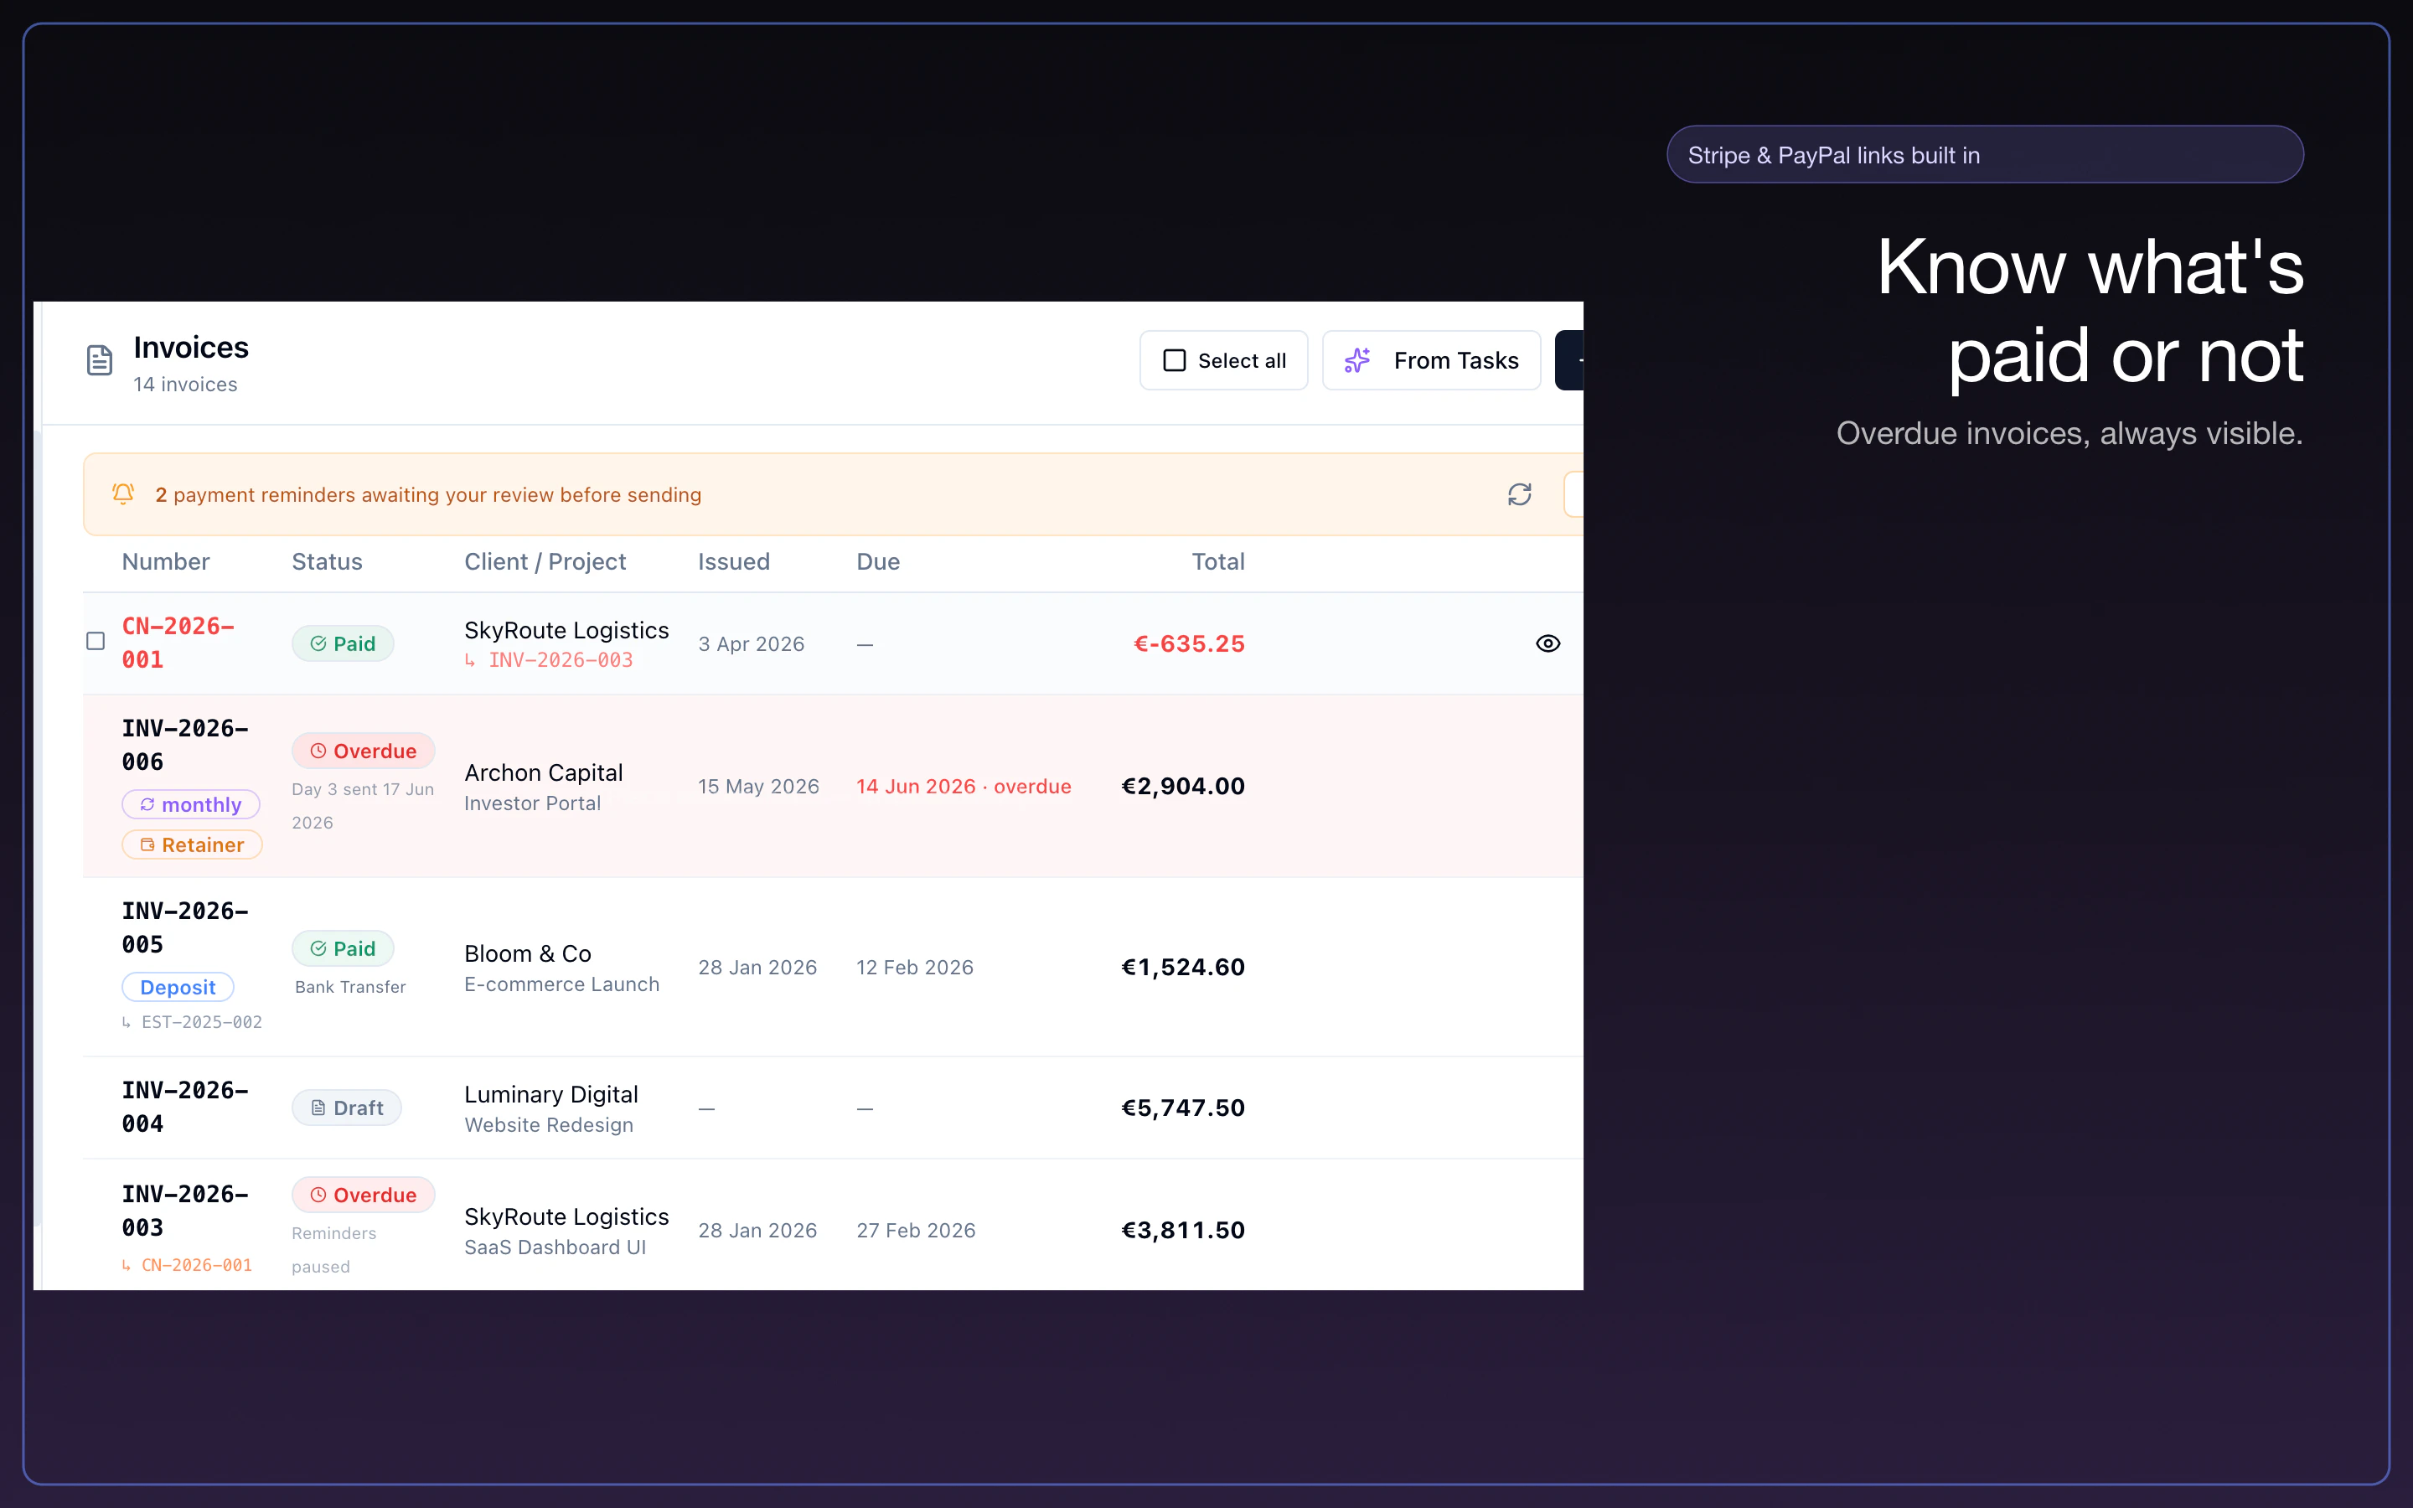
Task: Click the Bank Transfer payment method text
Action: 350,986
